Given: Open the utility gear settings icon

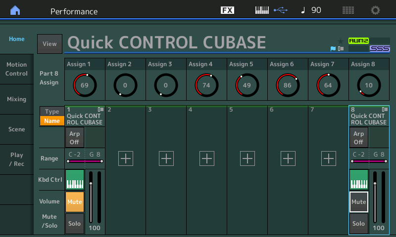Looking at the screenshot, I should click(376, 10).
